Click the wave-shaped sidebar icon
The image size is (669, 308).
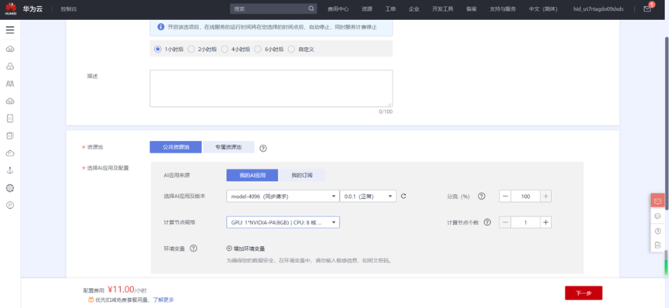10,84
